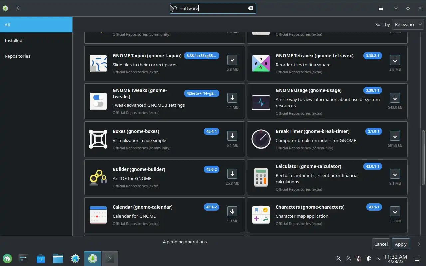Click the Calculator app icon

pos(261,177)
